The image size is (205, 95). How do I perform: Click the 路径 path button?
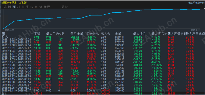pos(64,7)
